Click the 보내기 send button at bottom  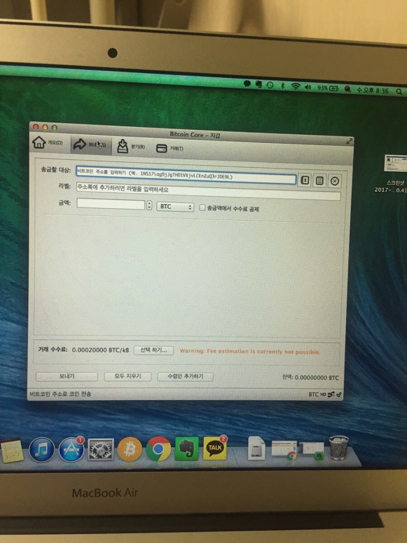pyautogui.click(x=67, y=376)
